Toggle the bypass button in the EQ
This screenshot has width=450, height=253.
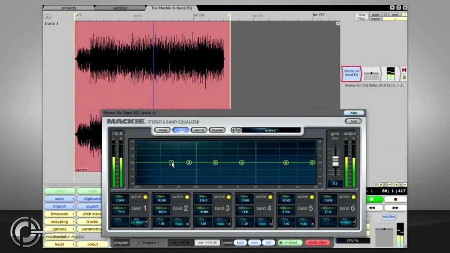pyautogui.click(x=217, y=130)
